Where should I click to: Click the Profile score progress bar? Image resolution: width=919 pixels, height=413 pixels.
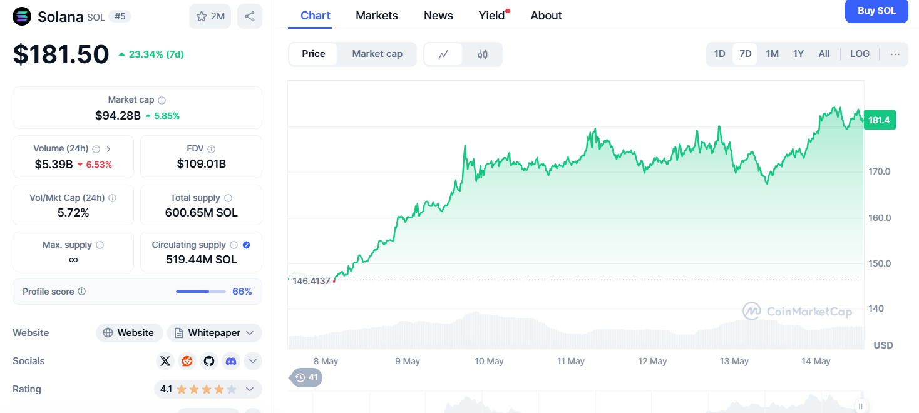(x=200, y=292)
